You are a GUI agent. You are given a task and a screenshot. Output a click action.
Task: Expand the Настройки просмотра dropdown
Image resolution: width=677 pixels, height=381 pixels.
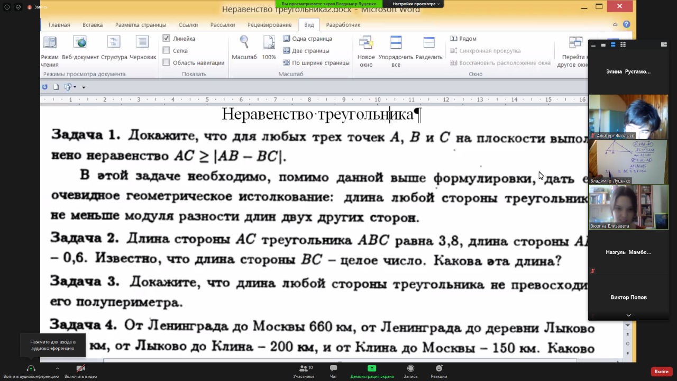(x=416, y=4)
